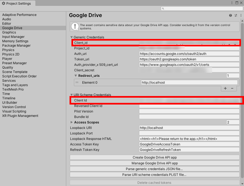Open UI Builder settings
Viewport: 244px width, 186px height.
[10, 103]
